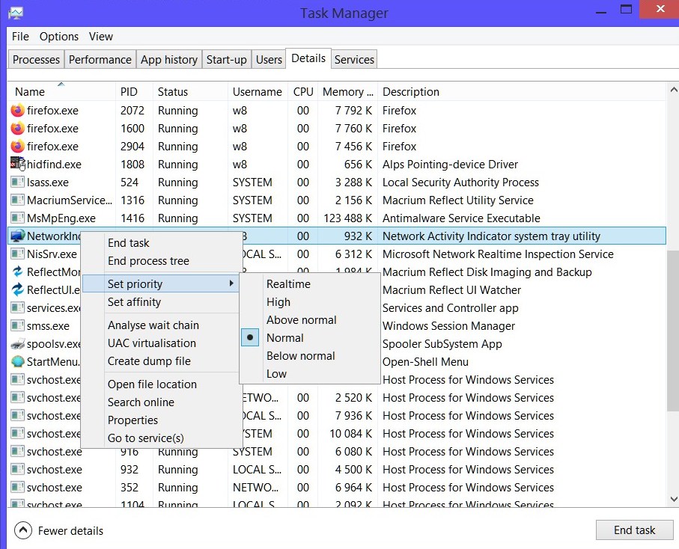Screen dimensions: 679x549
Task: Click the Firefox icon for PID 1600
Action: coord(17,129)
